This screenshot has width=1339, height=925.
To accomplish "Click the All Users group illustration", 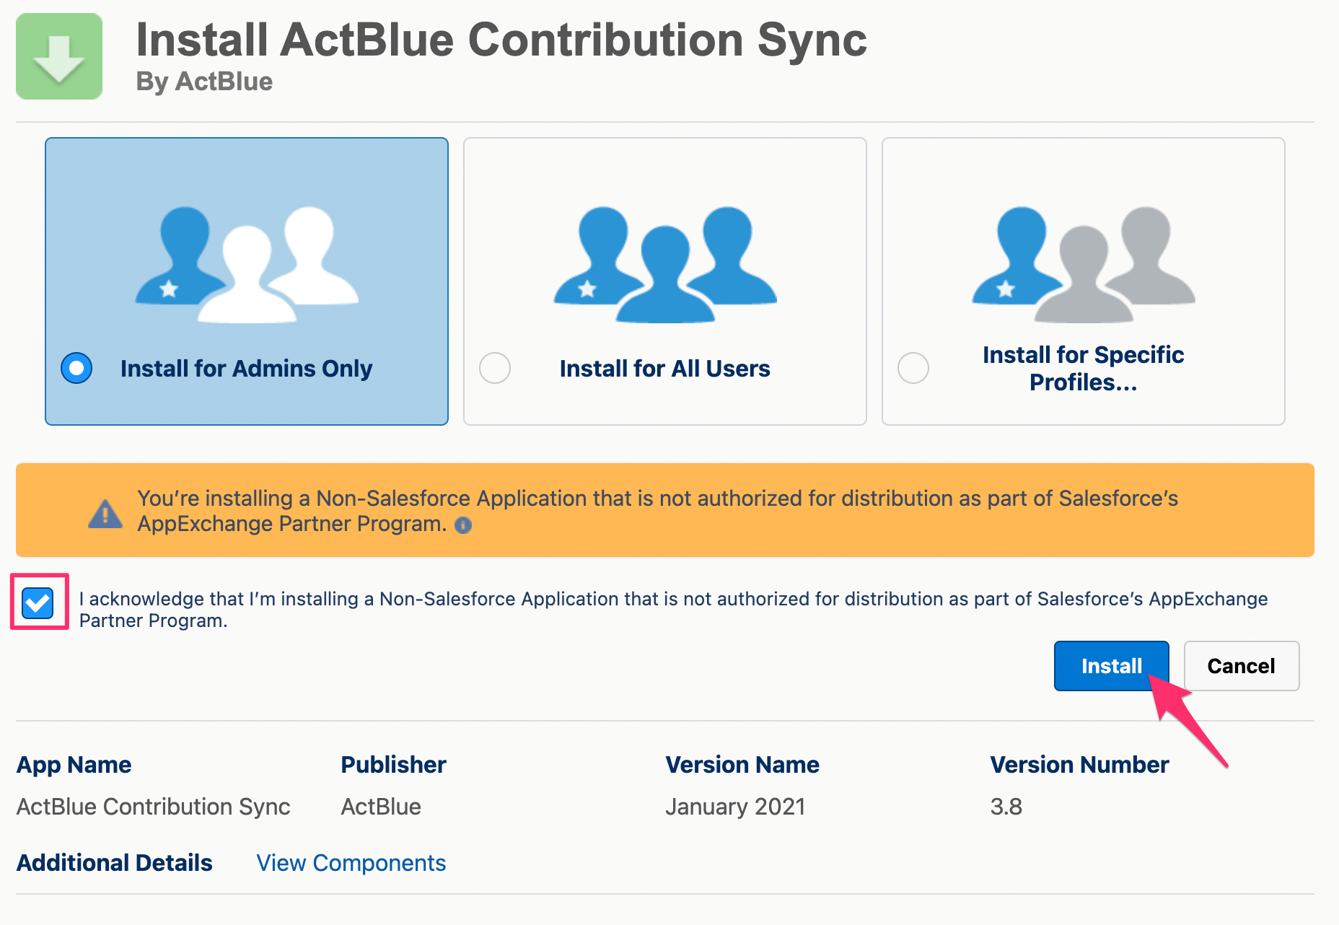I will [665, 265].
